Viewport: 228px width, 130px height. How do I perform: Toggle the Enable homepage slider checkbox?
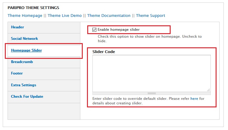pyautogui.click(x=95, y=30)
